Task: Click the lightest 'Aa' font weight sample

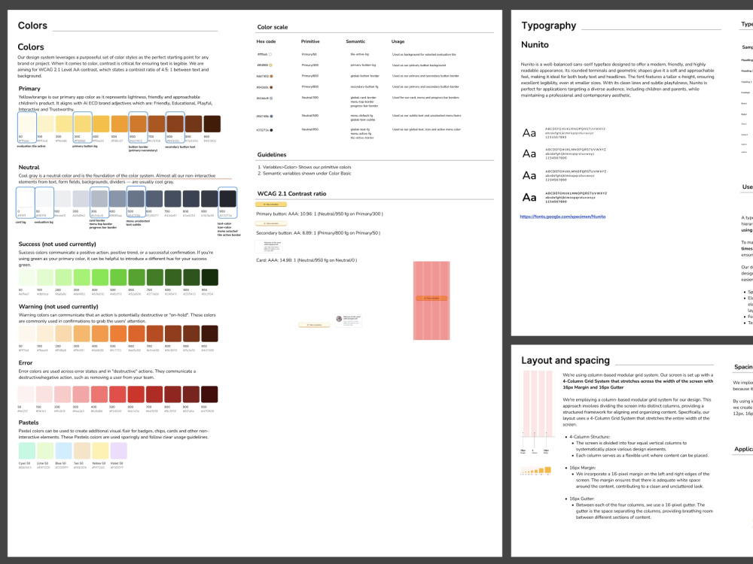Action: coord(529,133)
